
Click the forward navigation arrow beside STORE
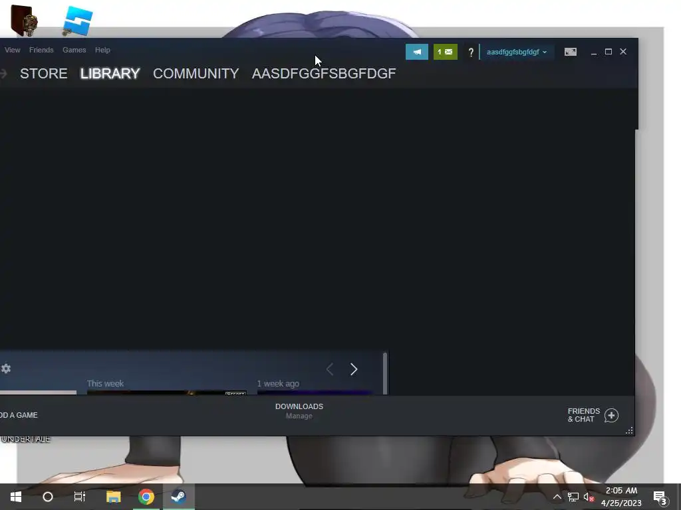3,74
